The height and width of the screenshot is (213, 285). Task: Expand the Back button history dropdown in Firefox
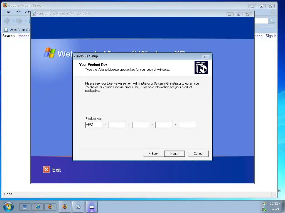tap(13, 21)
